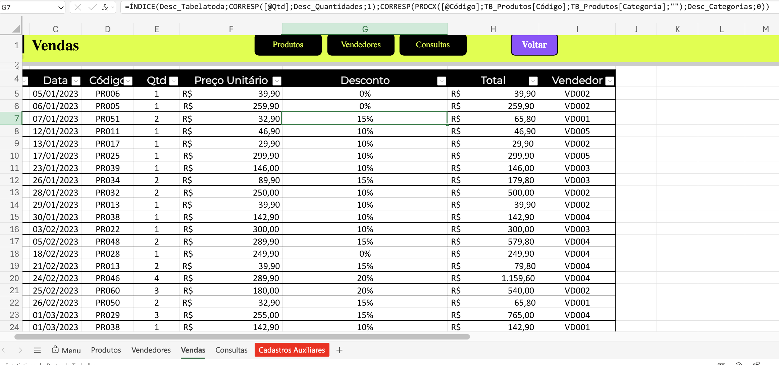
Task: Open the Qtd column filter dropdown
Action: [x=173, y=81]
